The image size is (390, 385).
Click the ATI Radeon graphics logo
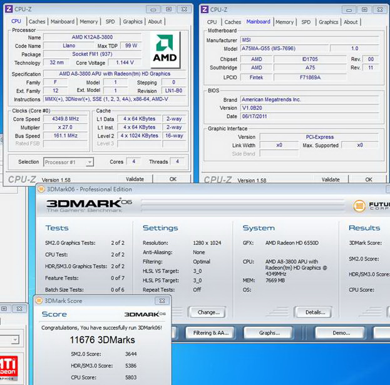[9, 368]
